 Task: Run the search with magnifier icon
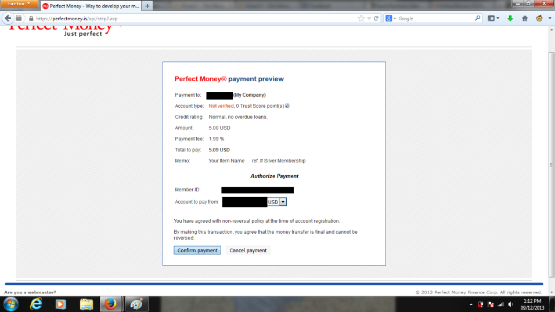coord(477,18)
